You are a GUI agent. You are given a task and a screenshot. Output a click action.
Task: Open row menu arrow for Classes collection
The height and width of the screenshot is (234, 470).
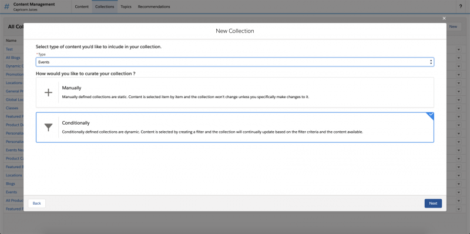459,108
